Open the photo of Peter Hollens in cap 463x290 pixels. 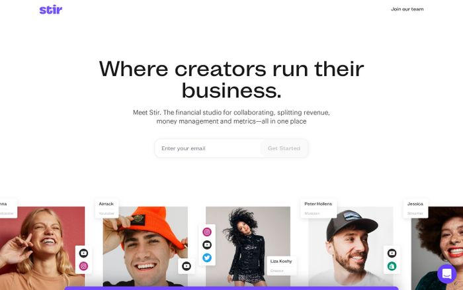click(x=351, y=246)
